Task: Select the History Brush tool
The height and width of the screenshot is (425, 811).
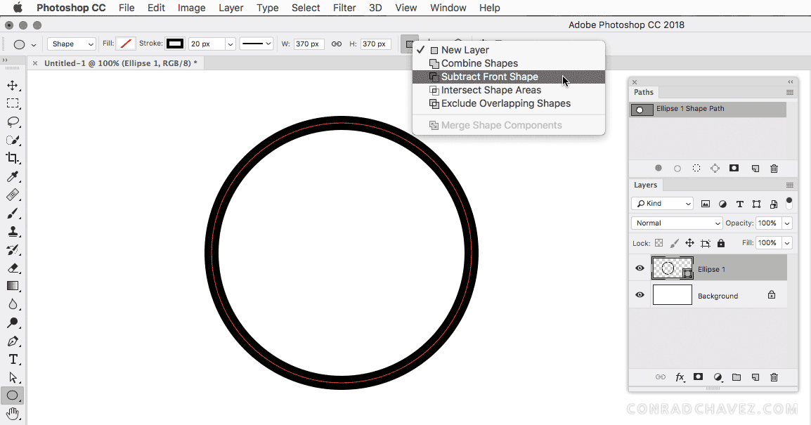Action: pyautogui.click(x=13, y=249)
